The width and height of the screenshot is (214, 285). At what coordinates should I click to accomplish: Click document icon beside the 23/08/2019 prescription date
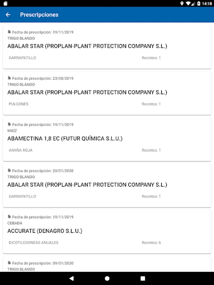pos(9,78)
